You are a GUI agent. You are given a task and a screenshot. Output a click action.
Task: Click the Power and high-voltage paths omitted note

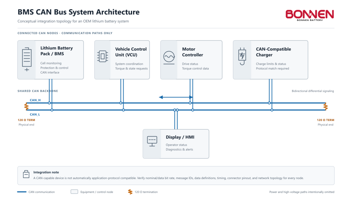point(302,192)
